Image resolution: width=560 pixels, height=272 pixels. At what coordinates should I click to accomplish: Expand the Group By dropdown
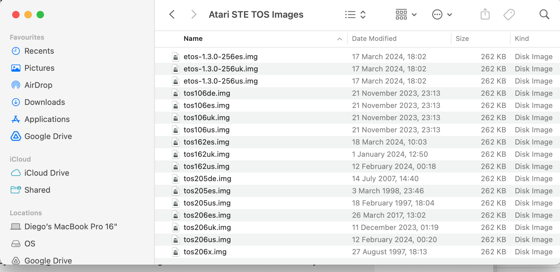point(406,14)
